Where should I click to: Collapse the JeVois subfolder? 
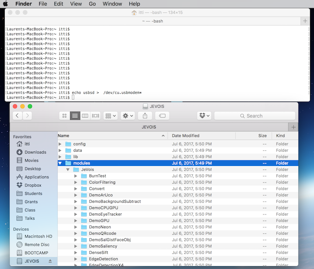click(68, 170)
